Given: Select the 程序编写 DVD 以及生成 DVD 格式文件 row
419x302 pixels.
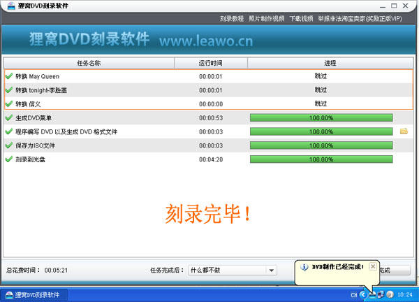Looking at the screenshot, I should 209,131.
